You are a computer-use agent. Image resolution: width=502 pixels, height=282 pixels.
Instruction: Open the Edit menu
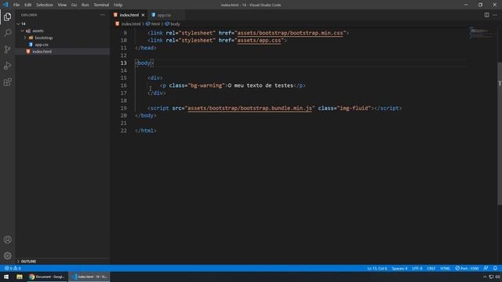[28, 5]
